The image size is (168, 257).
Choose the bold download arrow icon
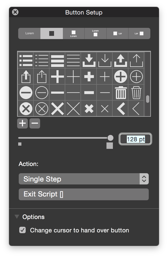point(89,61)
